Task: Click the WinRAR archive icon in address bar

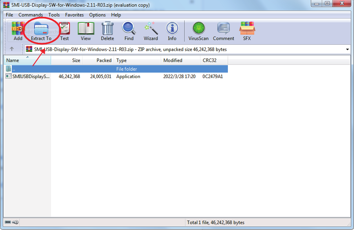Action: (29, 49)
